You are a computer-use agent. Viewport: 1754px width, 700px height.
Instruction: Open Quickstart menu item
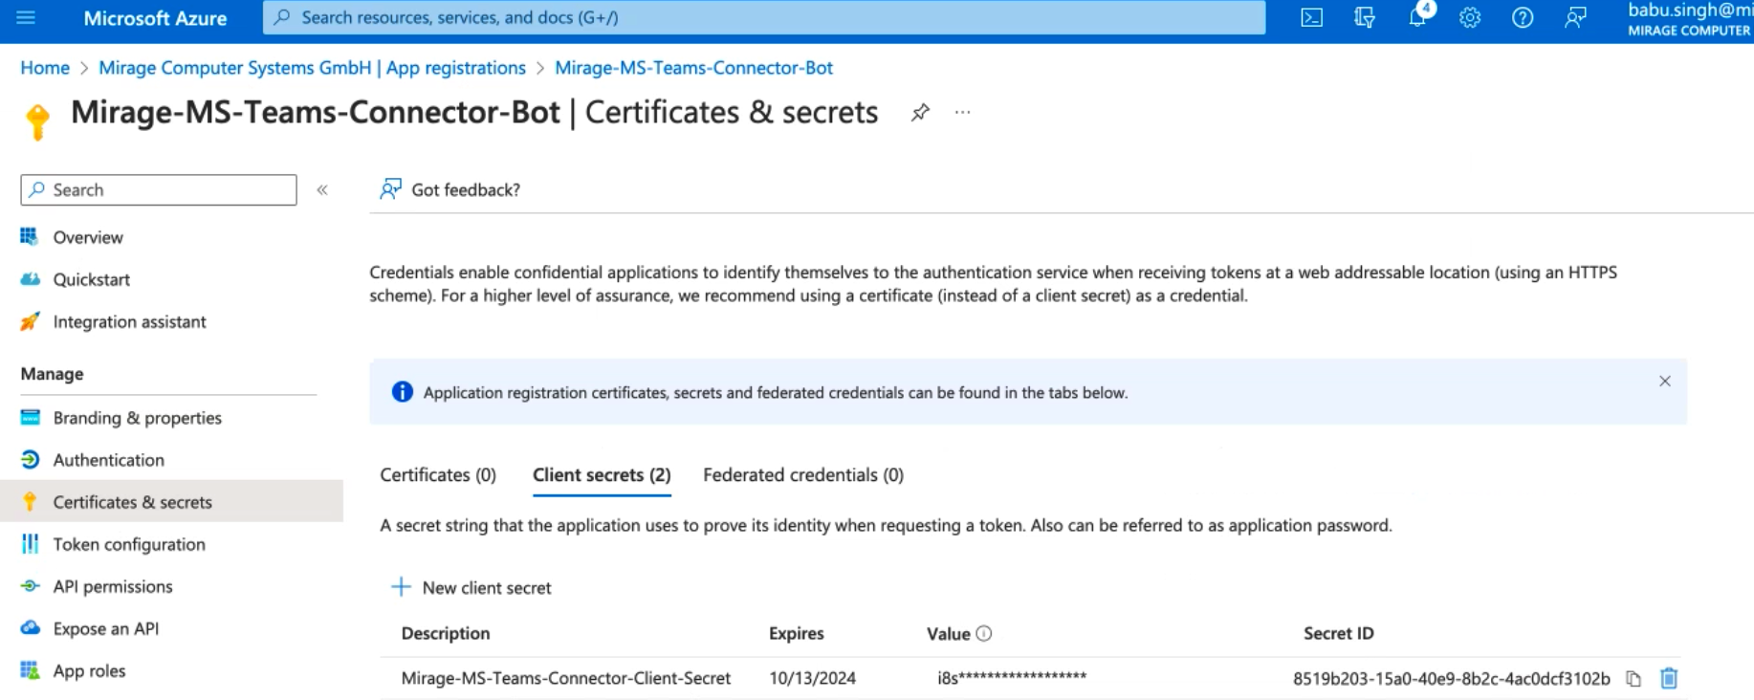(x=92, y=279)
